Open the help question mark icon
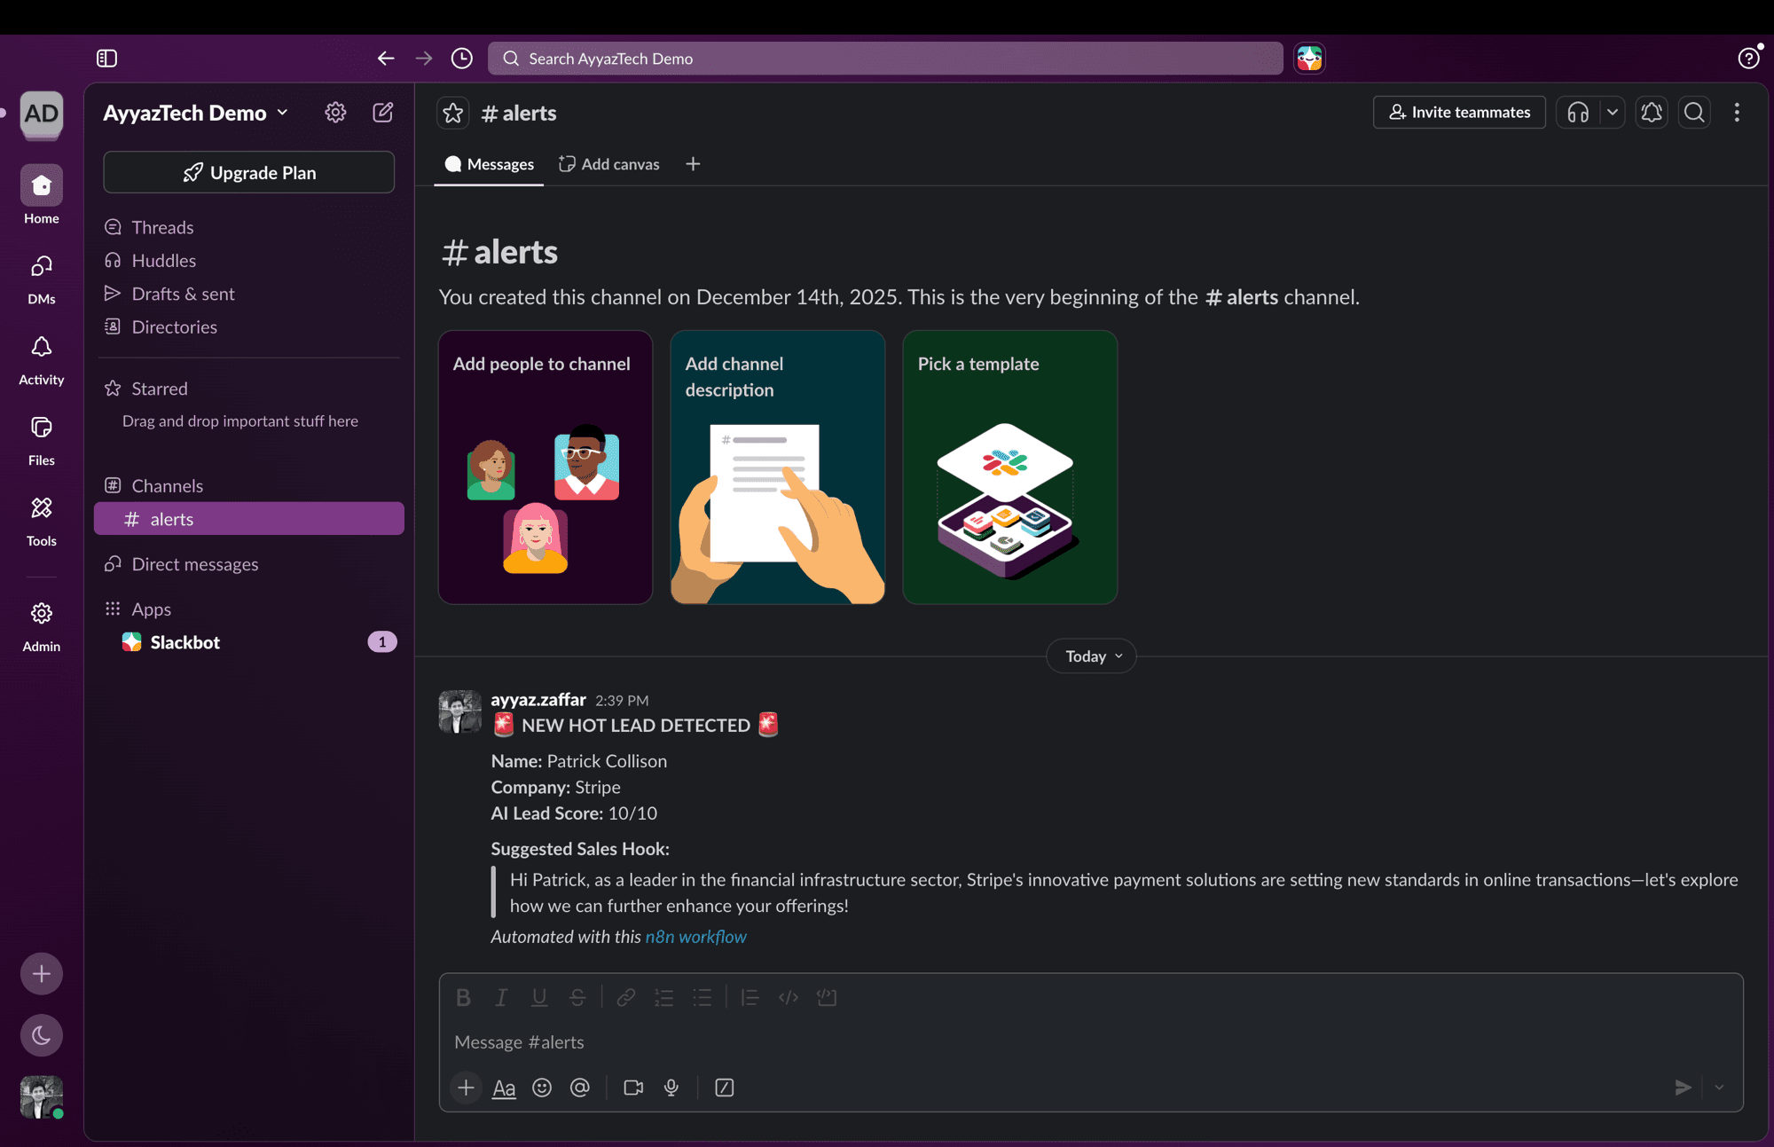Screen dimensions: 1774x1147 point(1748,59)
